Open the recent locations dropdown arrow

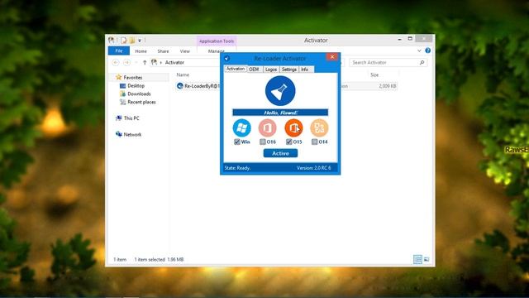point(136,63)
